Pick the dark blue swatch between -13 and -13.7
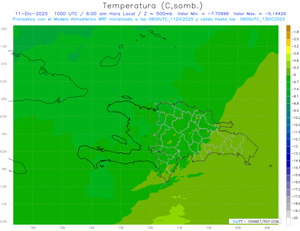The image size is (300, 231). pyautogui.click(x=288, y=150)
